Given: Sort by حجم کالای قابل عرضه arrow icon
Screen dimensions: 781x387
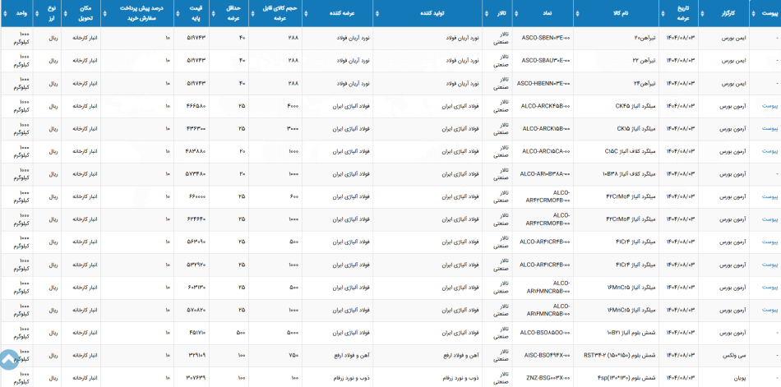Looking at the screenshot, I should pos(252,13).
